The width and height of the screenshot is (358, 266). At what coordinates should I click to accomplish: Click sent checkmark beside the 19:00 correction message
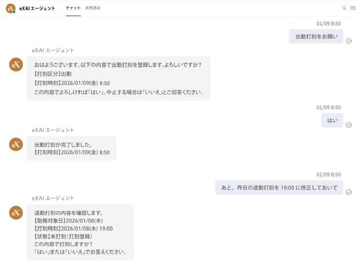click(x=349, y=192)
